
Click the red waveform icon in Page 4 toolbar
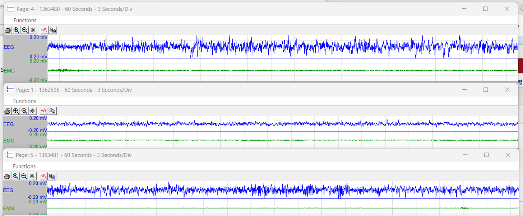[44, 30]
